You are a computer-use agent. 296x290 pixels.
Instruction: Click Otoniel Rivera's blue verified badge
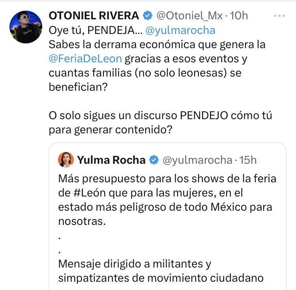(x=148, y=16)
